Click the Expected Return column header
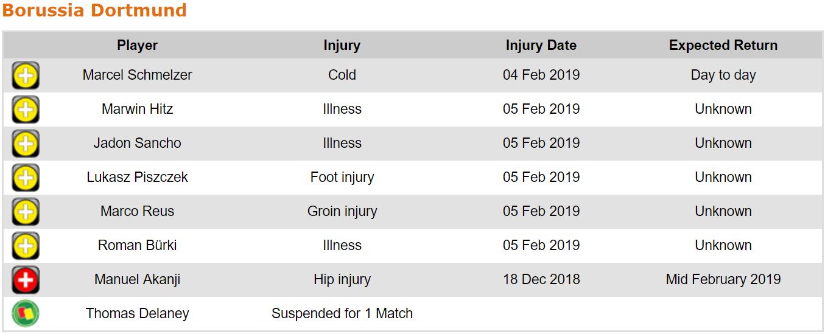Screen dimensions: 825x334 [x=723, y=46]
